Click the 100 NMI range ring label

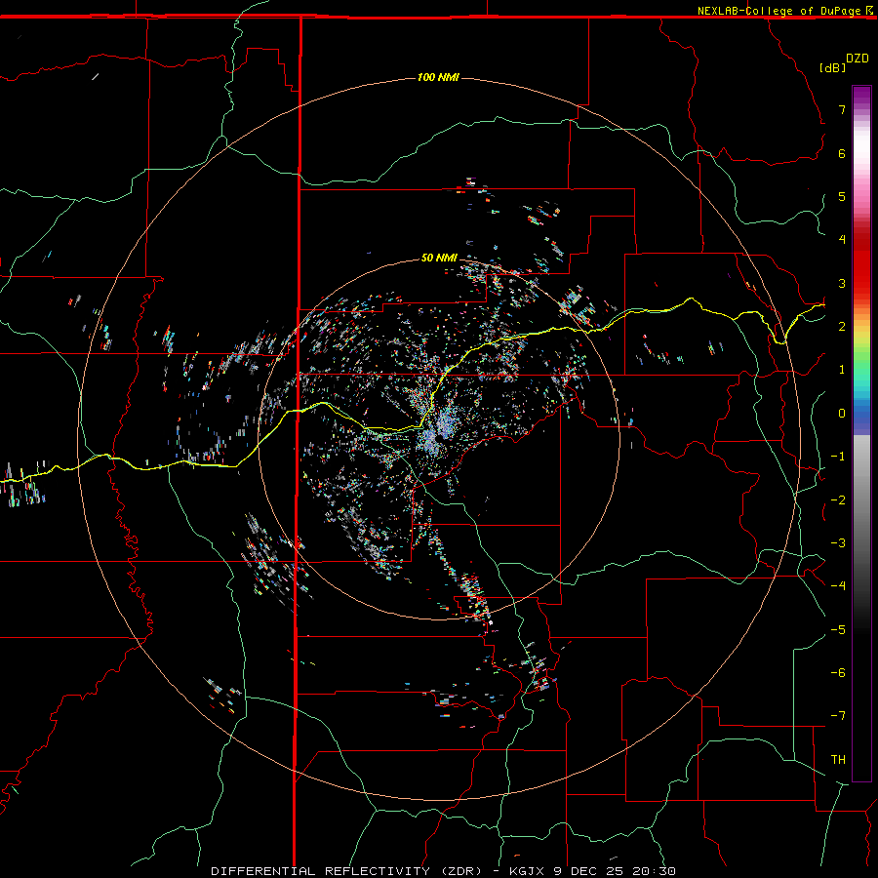coord(438,77)
